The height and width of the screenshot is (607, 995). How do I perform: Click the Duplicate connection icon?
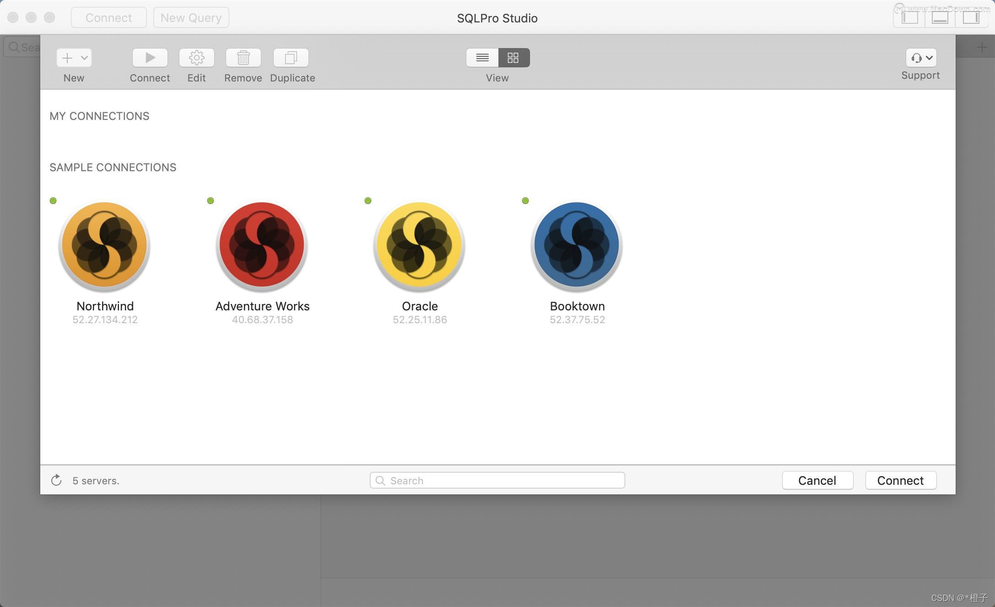click(291, 58)
